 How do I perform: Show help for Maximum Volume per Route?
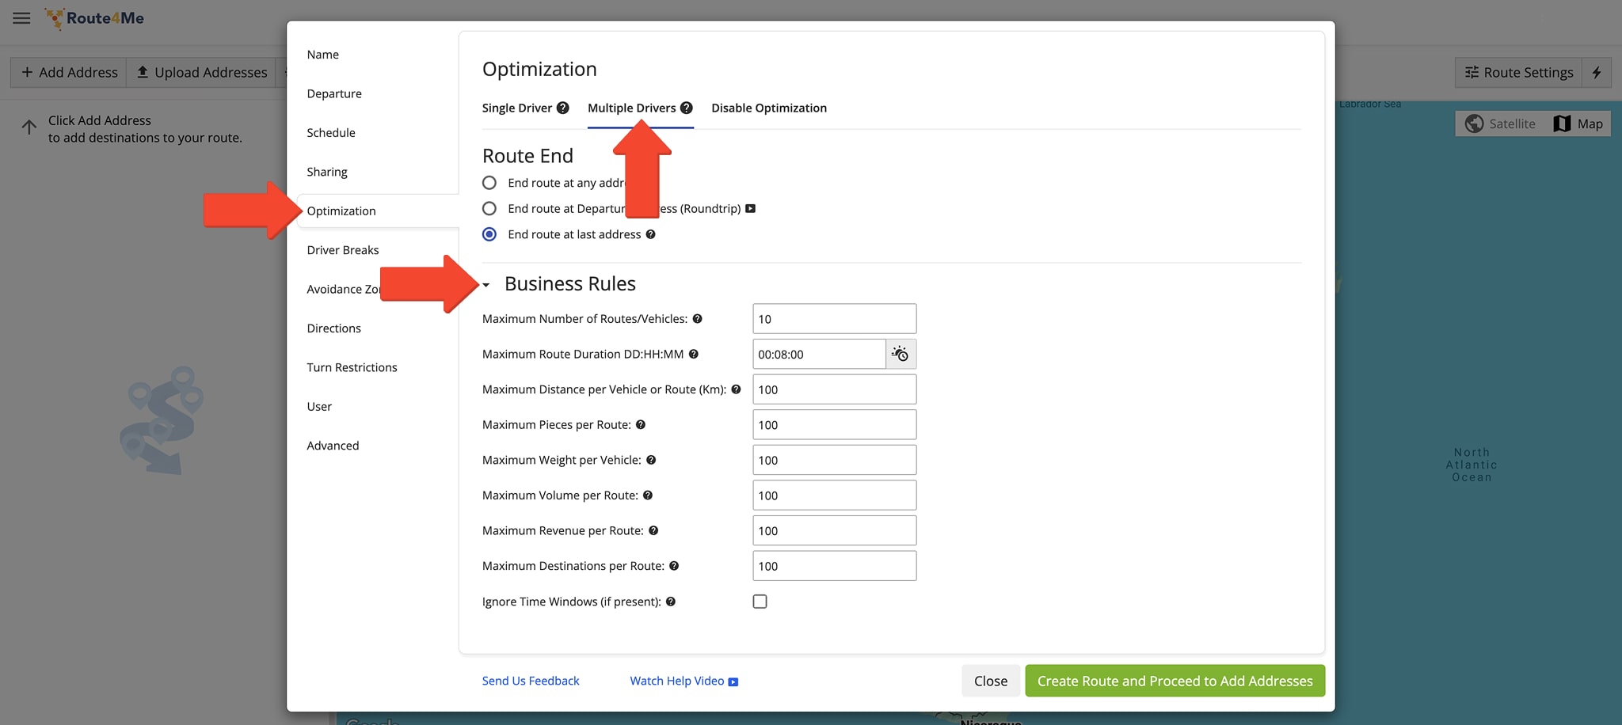648,495
